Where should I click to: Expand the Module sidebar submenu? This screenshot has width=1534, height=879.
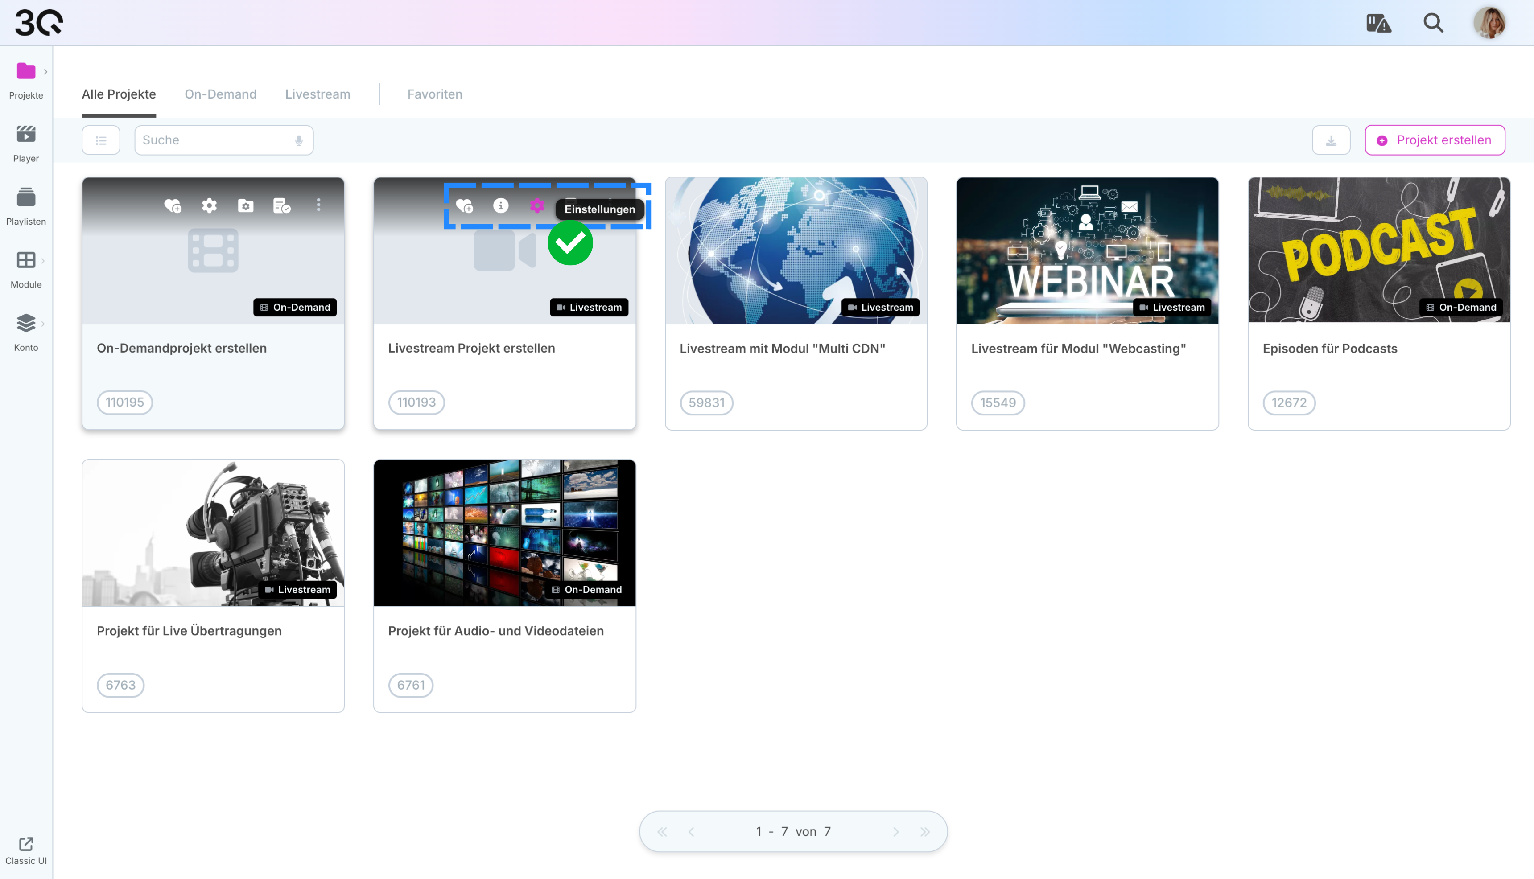pyautogui.click(x=43, y=260)
